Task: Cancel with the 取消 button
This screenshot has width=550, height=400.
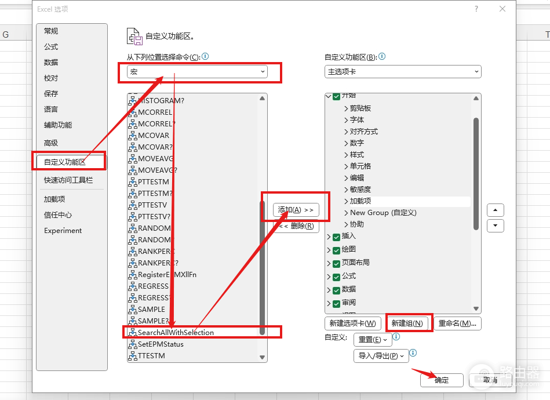Action: coord(490,380)
